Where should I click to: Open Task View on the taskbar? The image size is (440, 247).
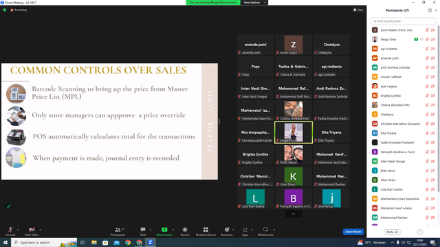tap(82, 242)
